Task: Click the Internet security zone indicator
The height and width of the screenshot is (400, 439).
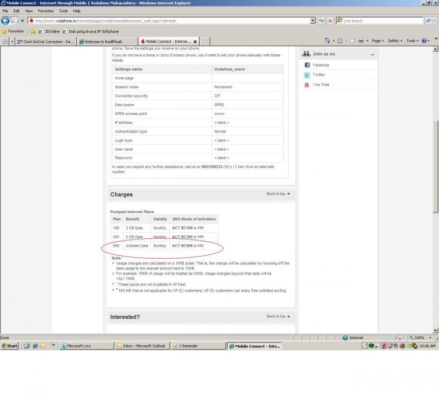Action: (353, 338)
